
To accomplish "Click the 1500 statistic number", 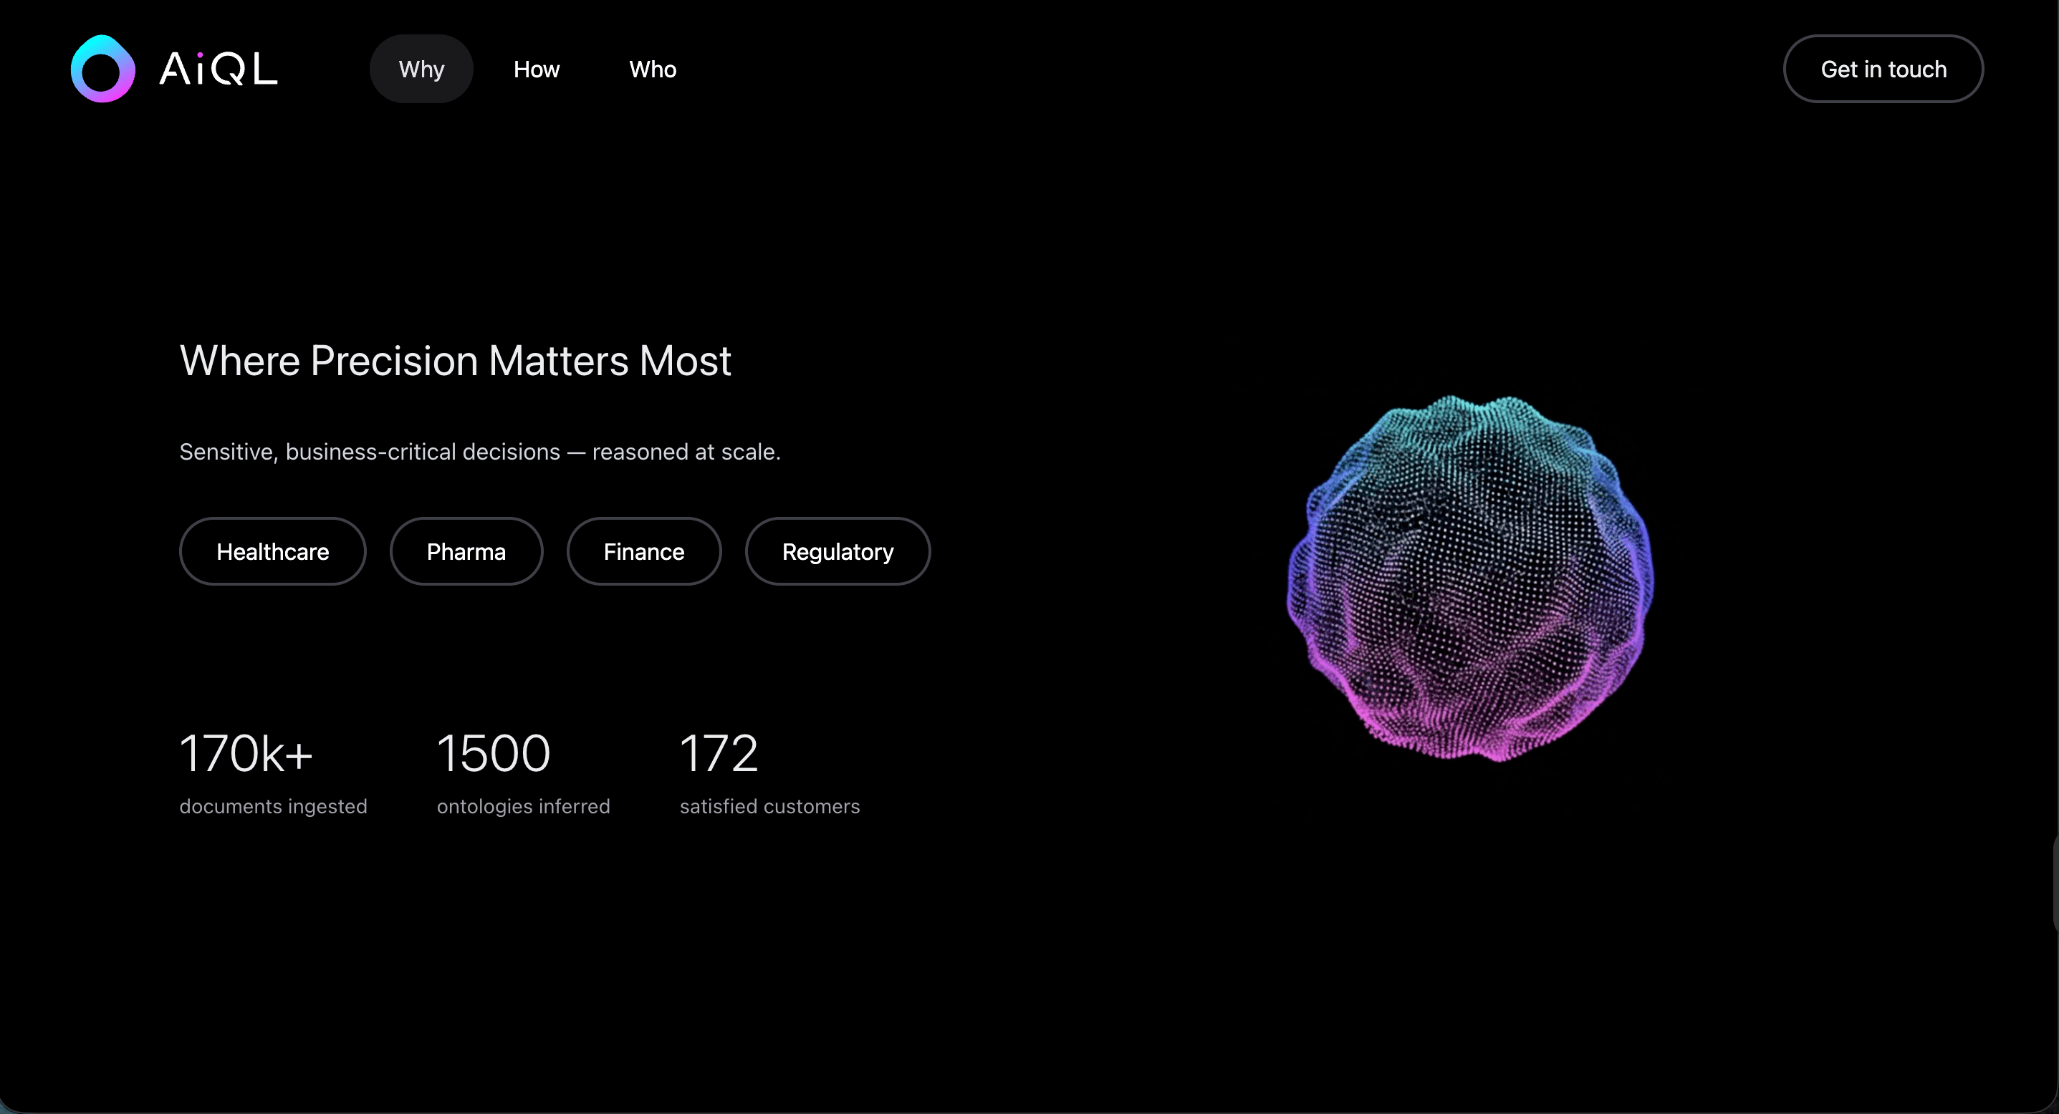I will [493, 753].
